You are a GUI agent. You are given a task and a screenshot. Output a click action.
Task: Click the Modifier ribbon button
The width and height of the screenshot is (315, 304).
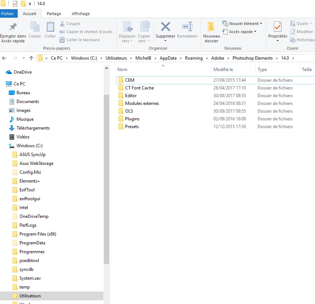click(301, 32)
